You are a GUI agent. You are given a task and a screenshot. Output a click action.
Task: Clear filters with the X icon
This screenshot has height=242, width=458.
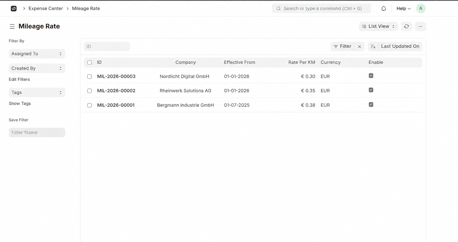pyautogui.click(x=359, y=46)
